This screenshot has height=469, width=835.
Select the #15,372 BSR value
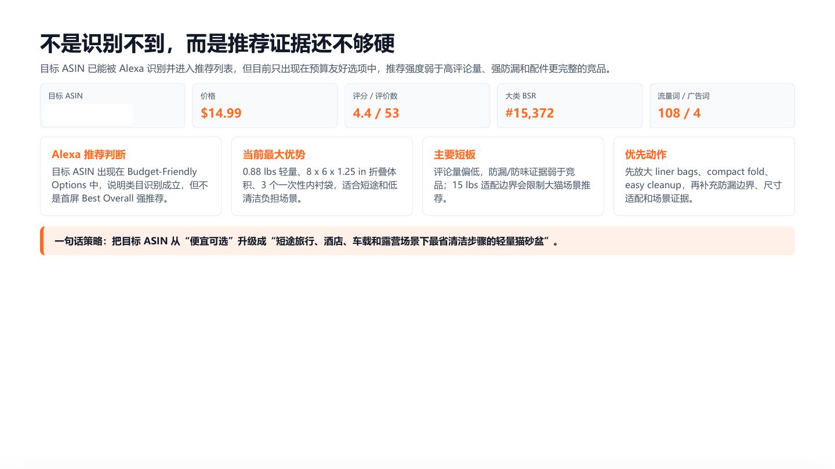pos(530,113)
